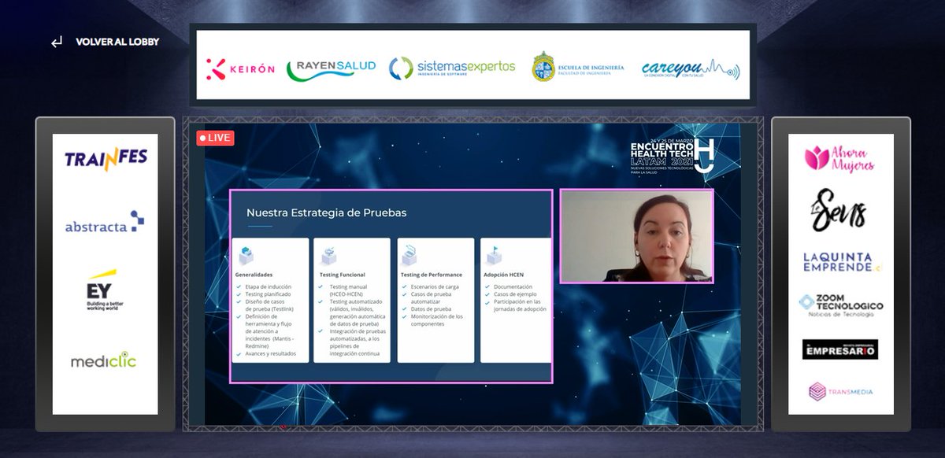Click the CareYou sponsor logo
The height and width of the screenshot is (458, 945).
pyautogui.click(x=691, y=69)
